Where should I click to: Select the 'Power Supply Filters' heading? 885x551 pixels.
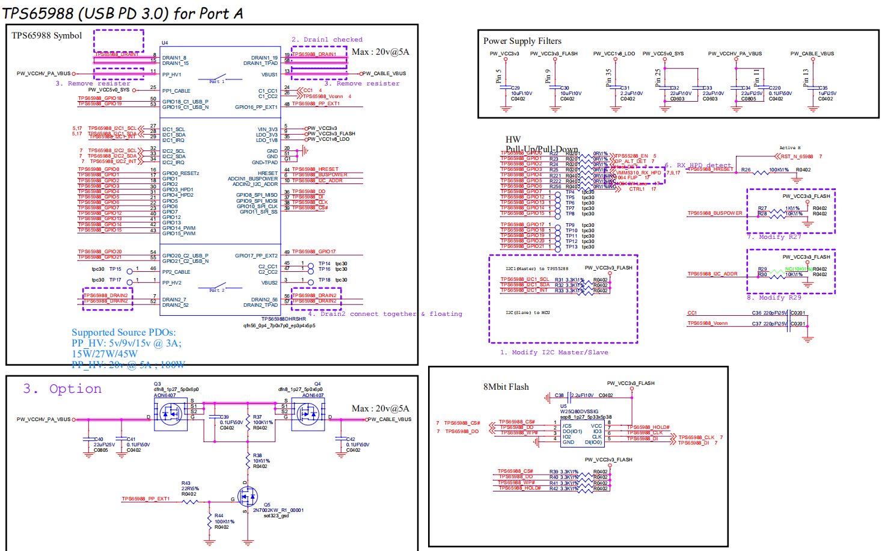point(522,41)
